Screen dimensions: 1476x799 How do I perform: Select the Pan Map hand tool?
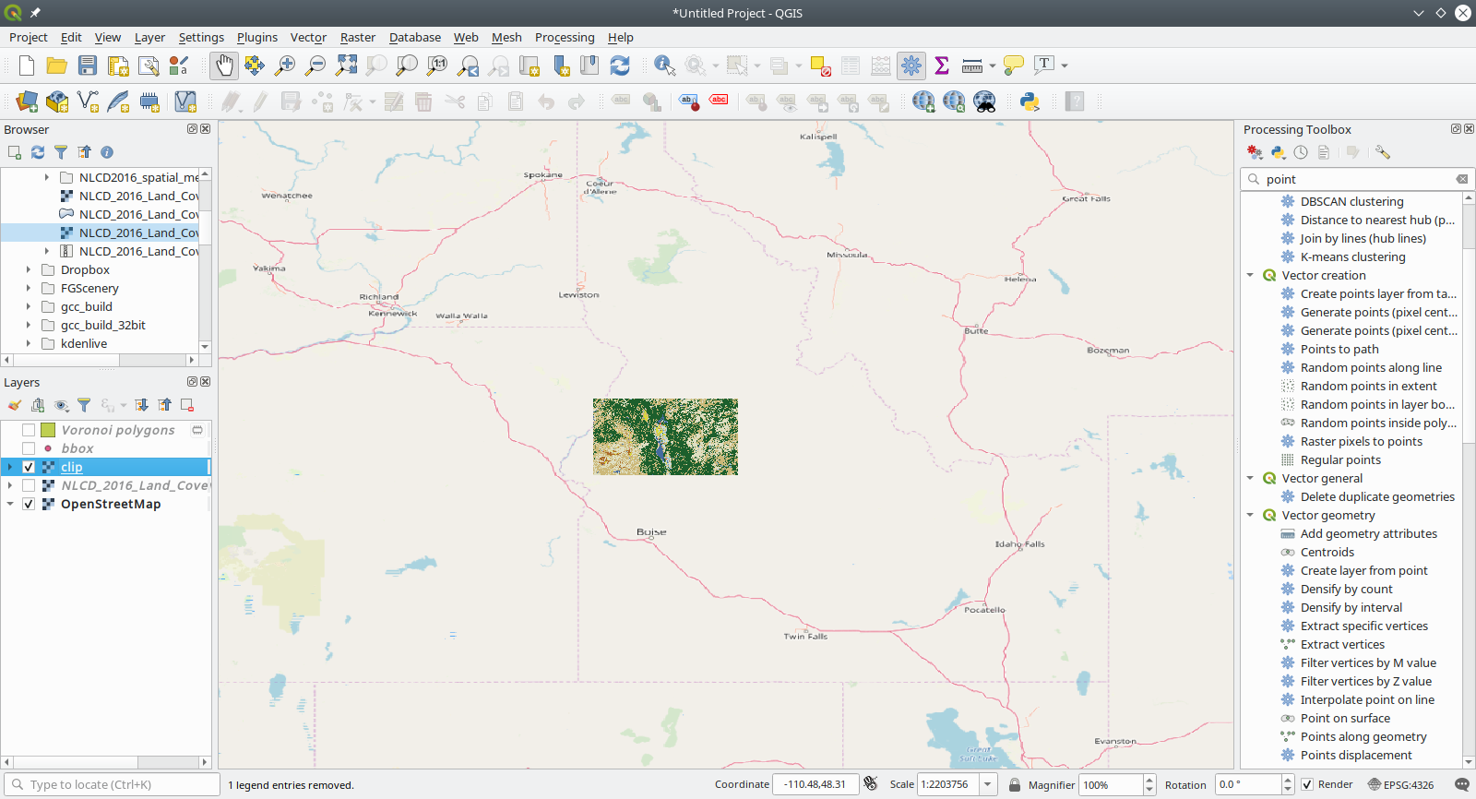point(224,66)
